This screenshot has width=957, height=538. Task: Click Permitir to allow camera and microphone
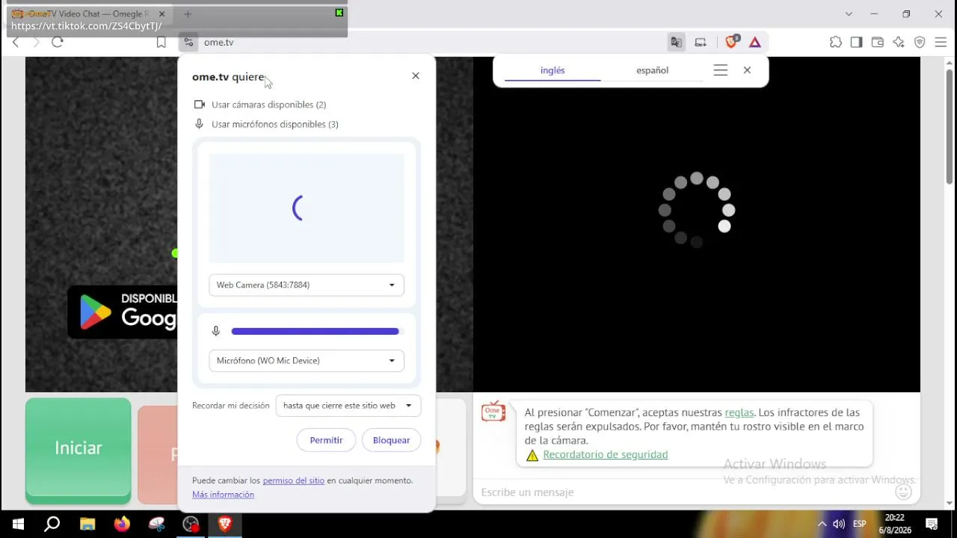tap(326, 440)
